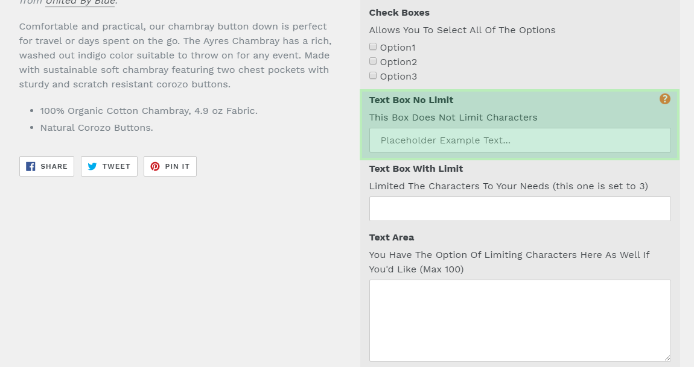The height and width of the screenshot is (367, 694).
Task: Enable the Option3 checkbox
Action: [x=373, y=75]
